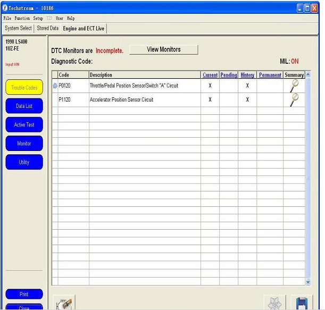This screenshot has width=325, height=310.
Task: Open the Help menu
Action: (71, 18)
